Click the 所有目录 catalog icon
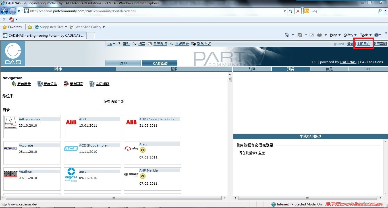This screenshot has height=208, width=388. (x=14, y=84)
